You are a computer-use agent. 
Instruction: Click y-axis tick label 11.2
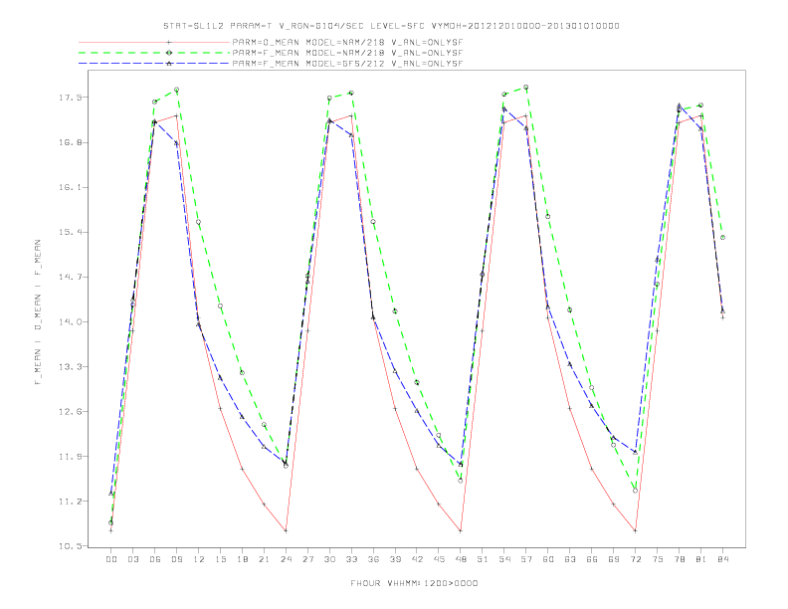point(69,502)
